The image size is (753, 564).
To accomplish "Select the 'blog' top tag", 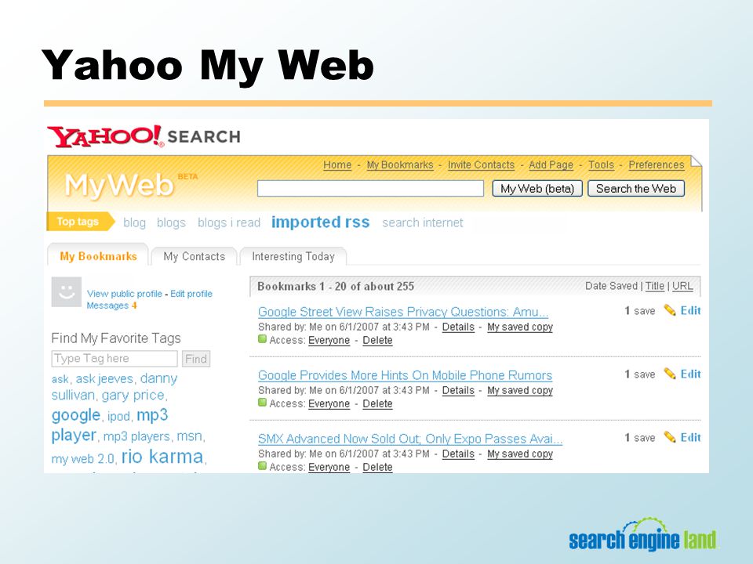I will click(x=134, y=222).
